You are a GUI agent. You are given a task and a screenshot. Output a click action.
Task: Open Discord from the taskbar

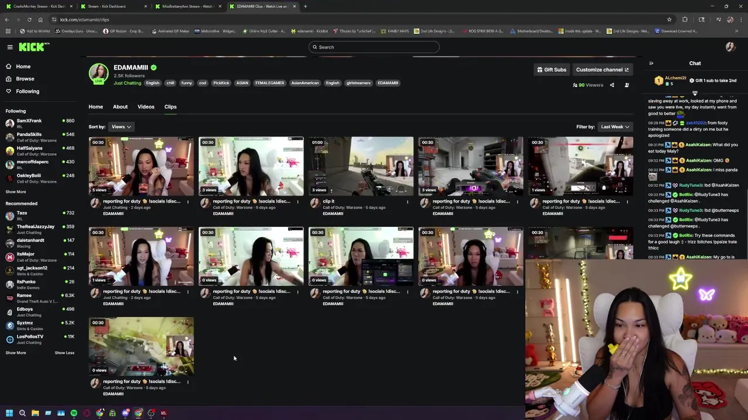(x=125, y=413)
